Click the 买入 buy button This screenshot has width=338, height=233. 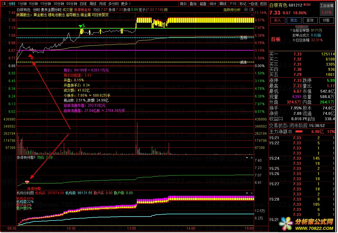tap(277, 20)
